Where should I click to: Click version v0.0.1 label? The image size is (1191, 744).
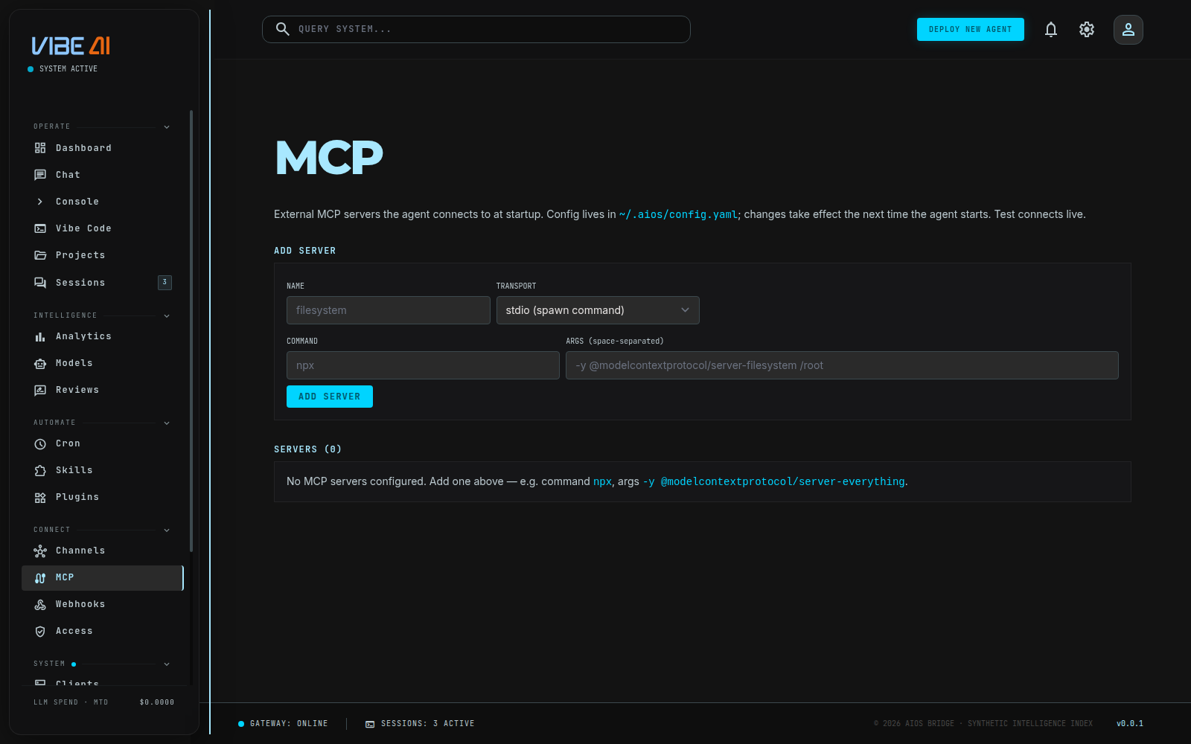(1130, 724)
